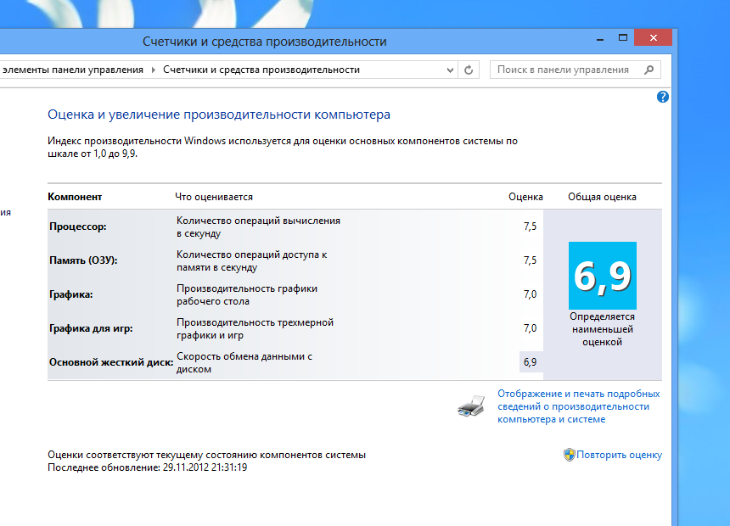Click the window title Счетчики и средства производительности
The width and height of the screenshot is (730, 526).
[x=265, y=42]
